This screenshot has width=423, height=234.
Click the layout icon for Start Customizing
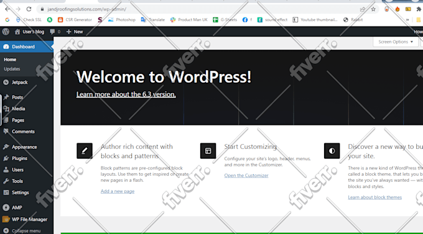click(x=208, y=151)
